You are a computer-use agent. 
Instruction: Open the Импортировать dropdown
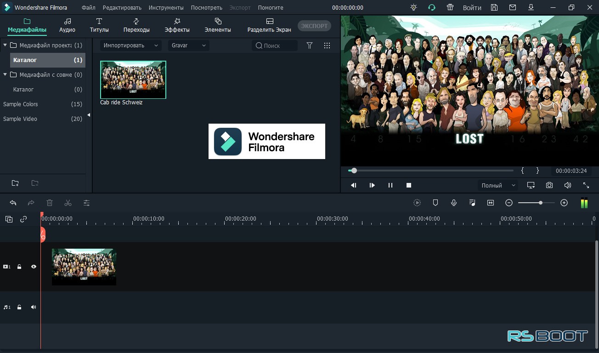[131, 46]
